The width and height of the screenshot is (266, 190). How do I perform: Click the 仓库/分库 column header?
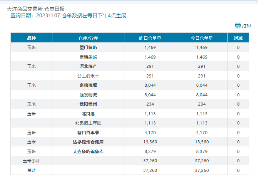[88, 38]
